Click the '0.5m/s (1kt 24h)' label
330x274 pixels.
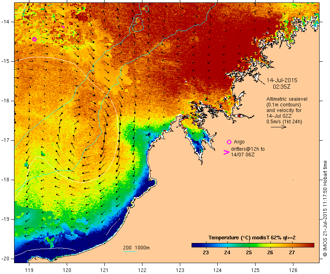point(284,122)
